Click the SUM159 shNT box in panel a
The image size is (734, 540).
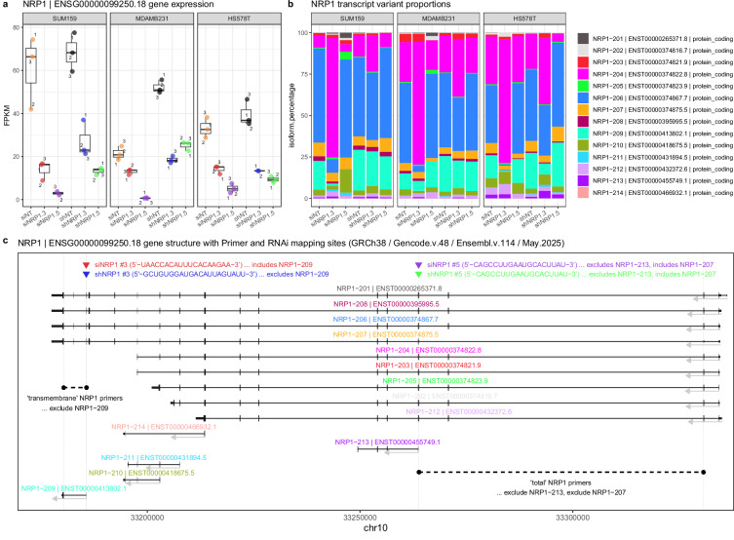71,53
